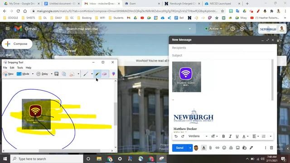
Task: Insert files using Google Drive icon
Action: point(231,148)
